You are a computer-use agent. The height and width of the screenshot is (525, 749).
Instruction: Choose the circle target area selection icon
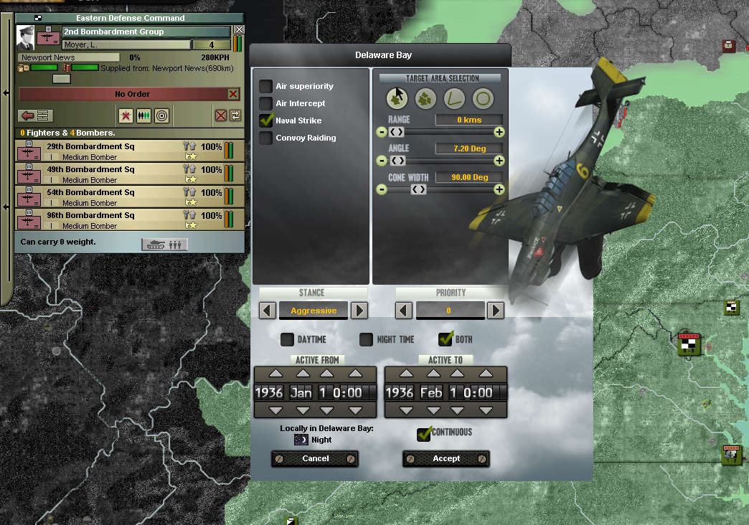[x=482, y=99]
